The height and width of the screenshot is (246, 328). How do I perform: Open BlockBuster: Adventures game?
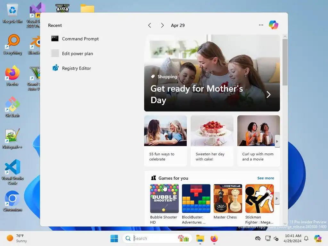tap(196, 204)
